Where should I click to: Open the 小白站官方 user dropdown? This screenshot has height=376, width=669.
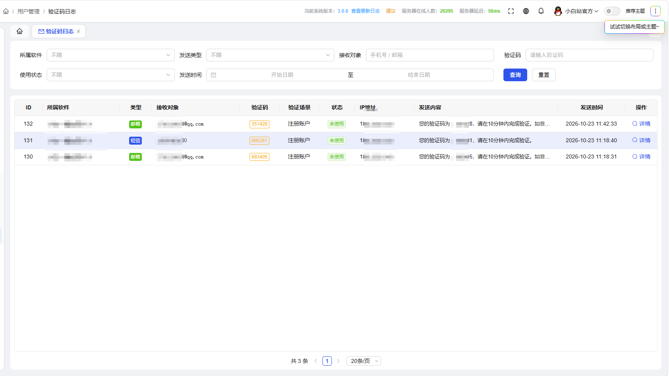click(x=581, y=11)
